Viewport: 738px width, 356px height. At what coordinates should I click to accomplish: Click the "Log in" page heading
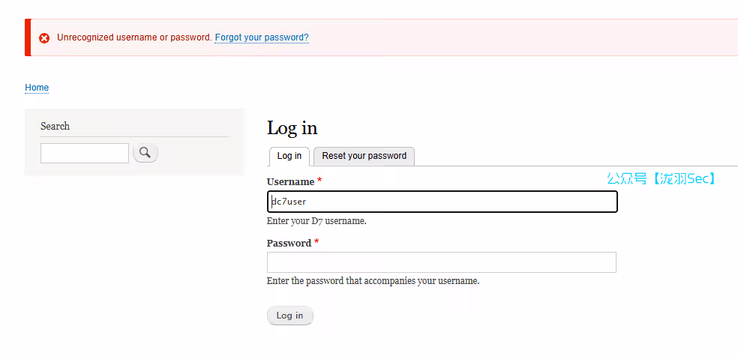click(x=292, y=128)
